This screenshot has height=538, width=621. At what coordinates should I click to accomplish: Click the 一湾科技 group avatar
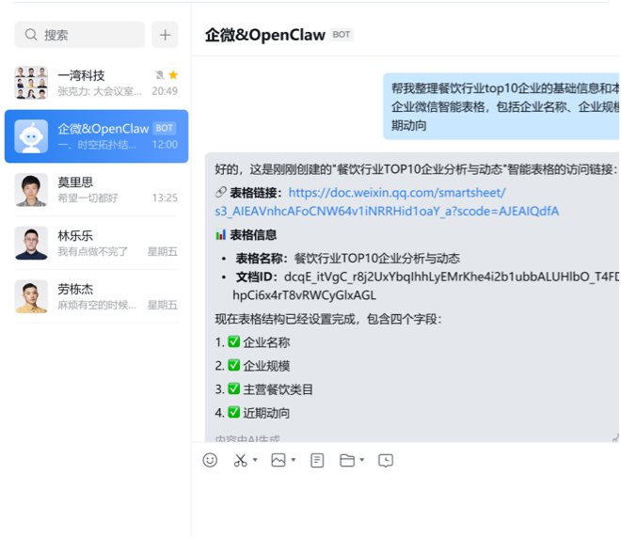click(31, 83)
